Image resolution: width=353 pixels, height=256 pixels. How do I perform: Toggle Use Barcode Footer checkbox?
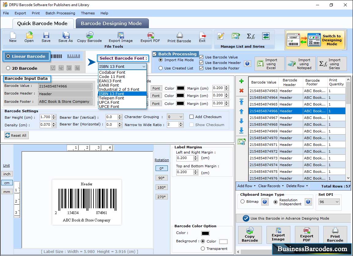[x=201, y=68]
